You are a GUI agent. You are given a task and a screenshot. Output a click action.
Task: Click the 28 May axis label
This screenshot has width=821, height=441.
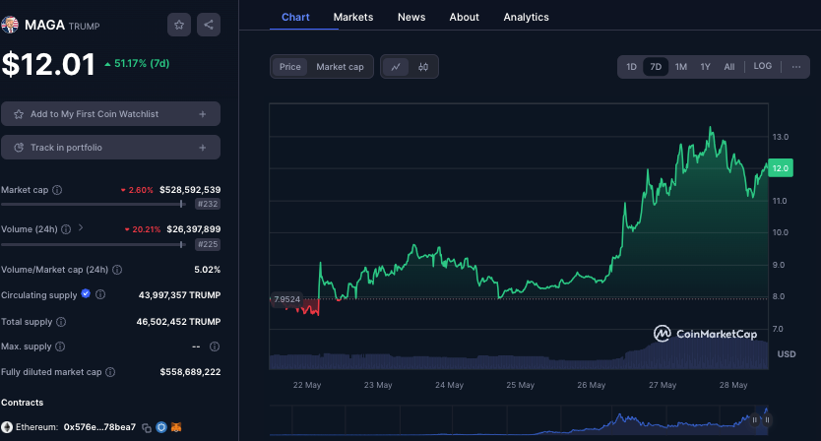pos(733,385)
